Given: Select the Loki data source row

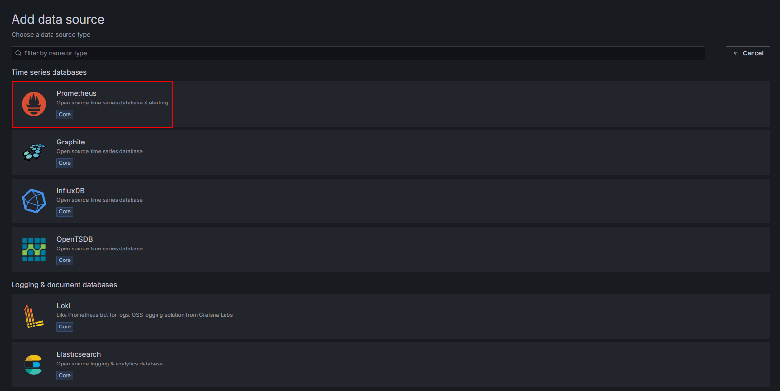Looking at the screenshot, I should 337,316.
